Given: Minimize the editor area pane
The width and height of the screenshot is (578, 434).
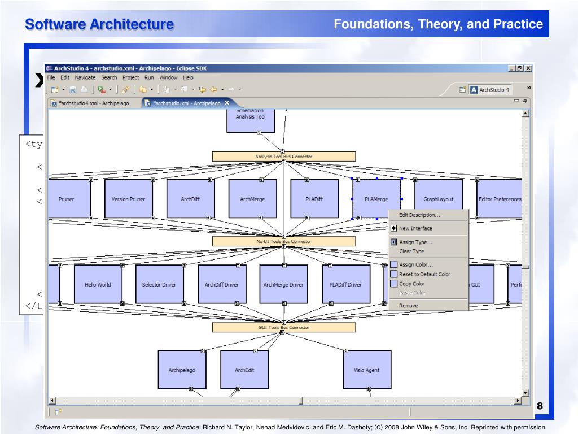Looking at the screenshot, I should coord(516,101).
